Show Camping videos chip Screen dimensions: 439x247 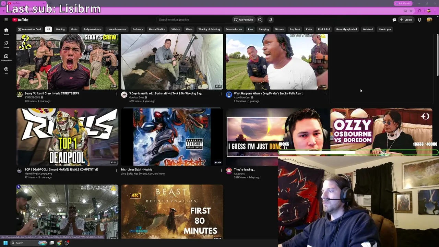(x=264, y=30)
